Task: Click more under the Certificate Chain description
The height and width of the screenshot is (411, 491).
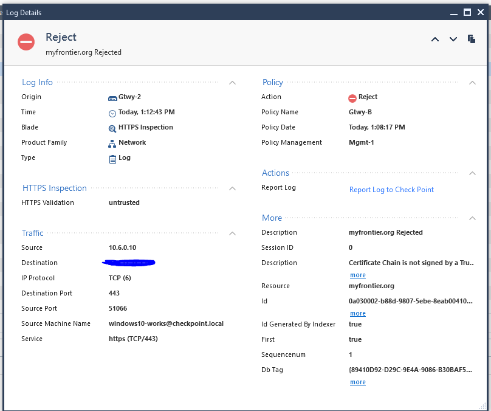Action: pos(357,274)
